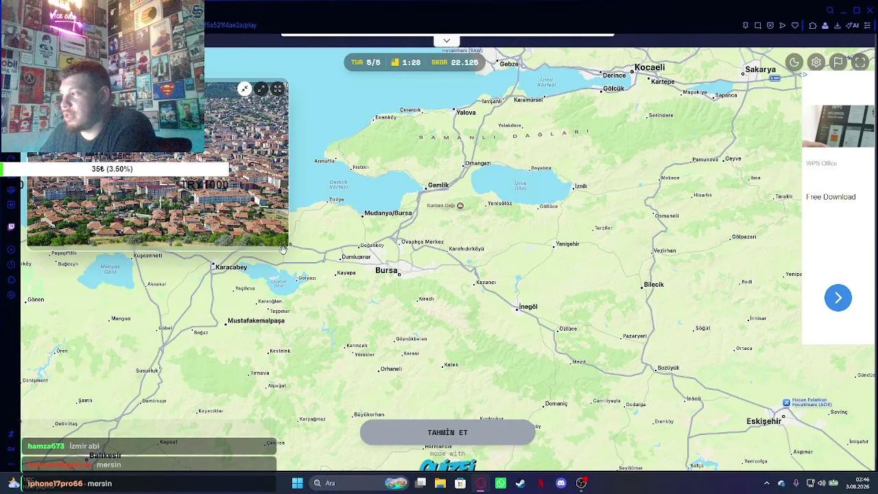Image resolution: width=878 pixels, height=494 pixels.
Task: Open Steam from the taskbar
Action: click(521, 483)
